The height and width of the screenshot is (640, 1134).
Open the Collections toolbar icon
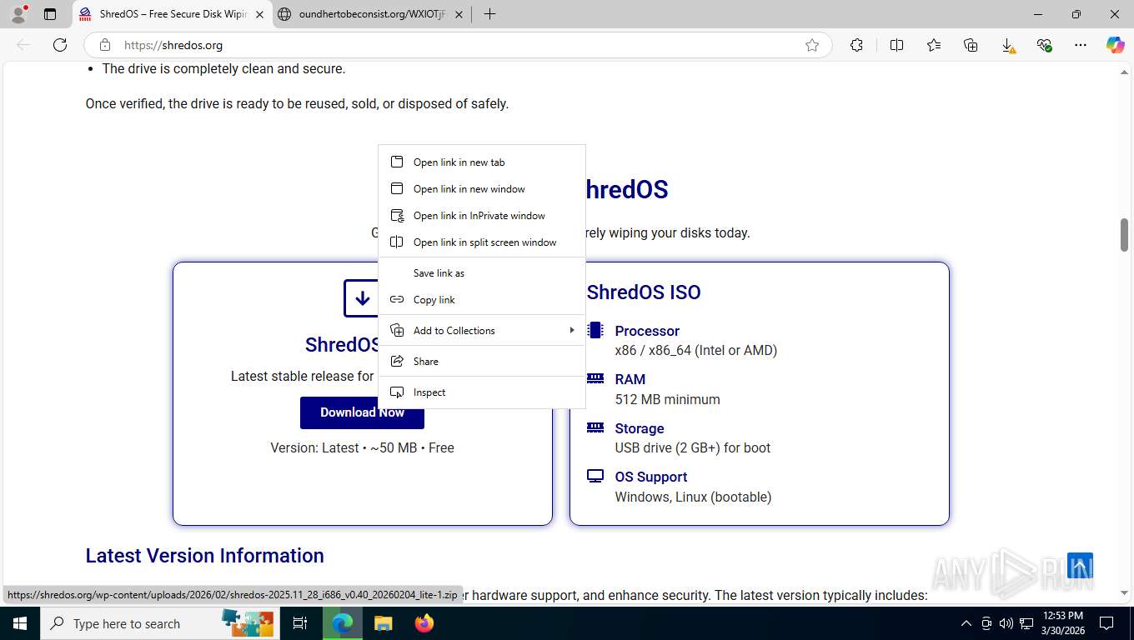click(971, 45)
